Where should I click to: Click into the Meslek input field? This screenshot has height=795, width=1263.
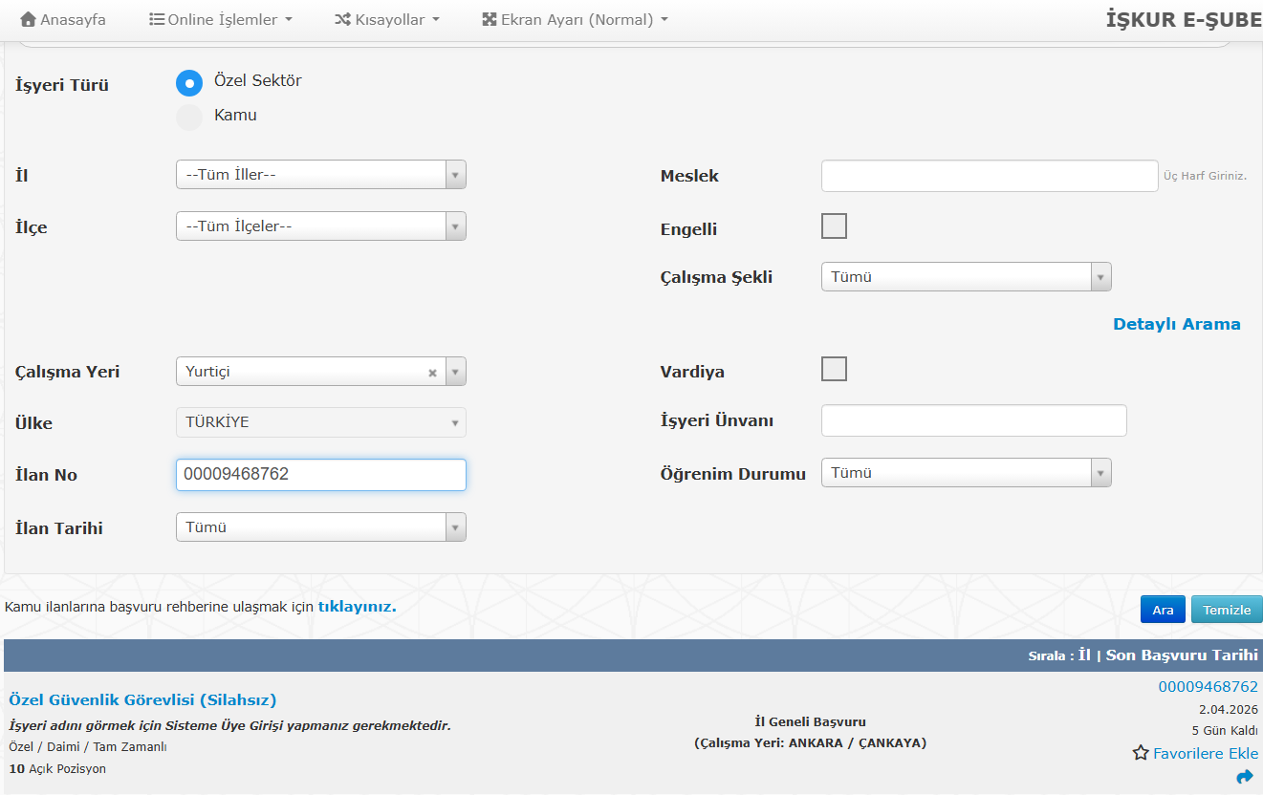coord(990,176)
